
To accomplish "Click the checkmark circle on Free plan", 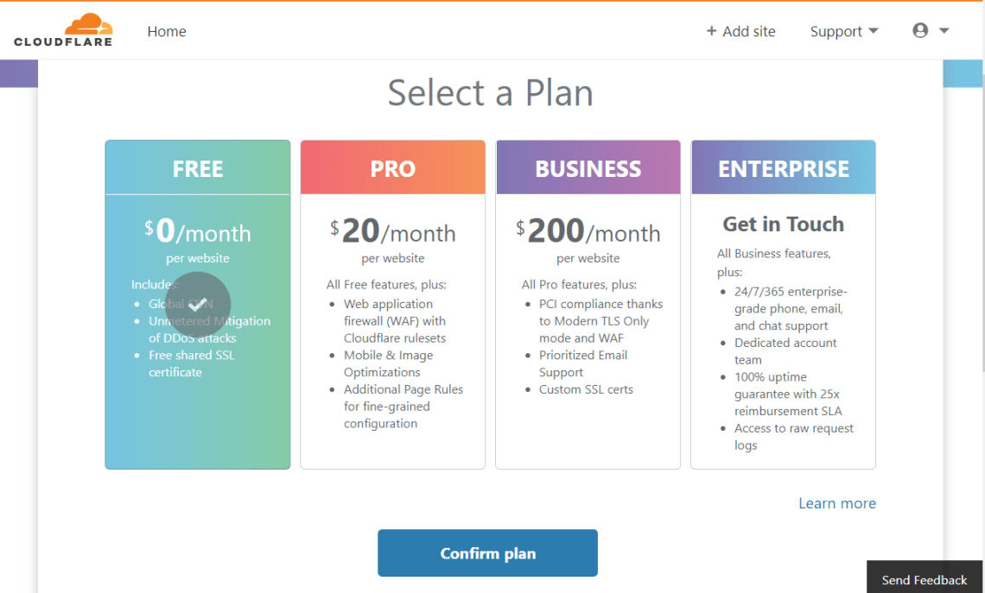I will [x=198, y=304].
